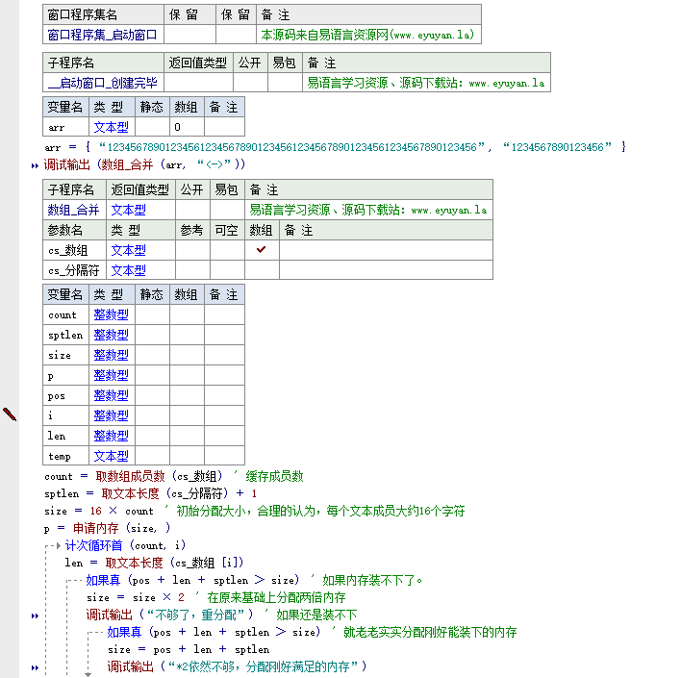This screenshot has width=681, height=678.
Task: Click debug arrow beside *2依然不够 output line
Action: coord(35,667)
